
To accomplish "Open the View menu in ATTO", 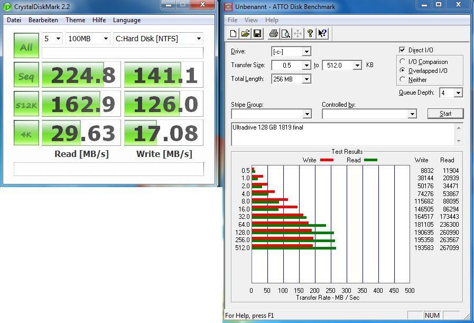I will tap(251, 20).
